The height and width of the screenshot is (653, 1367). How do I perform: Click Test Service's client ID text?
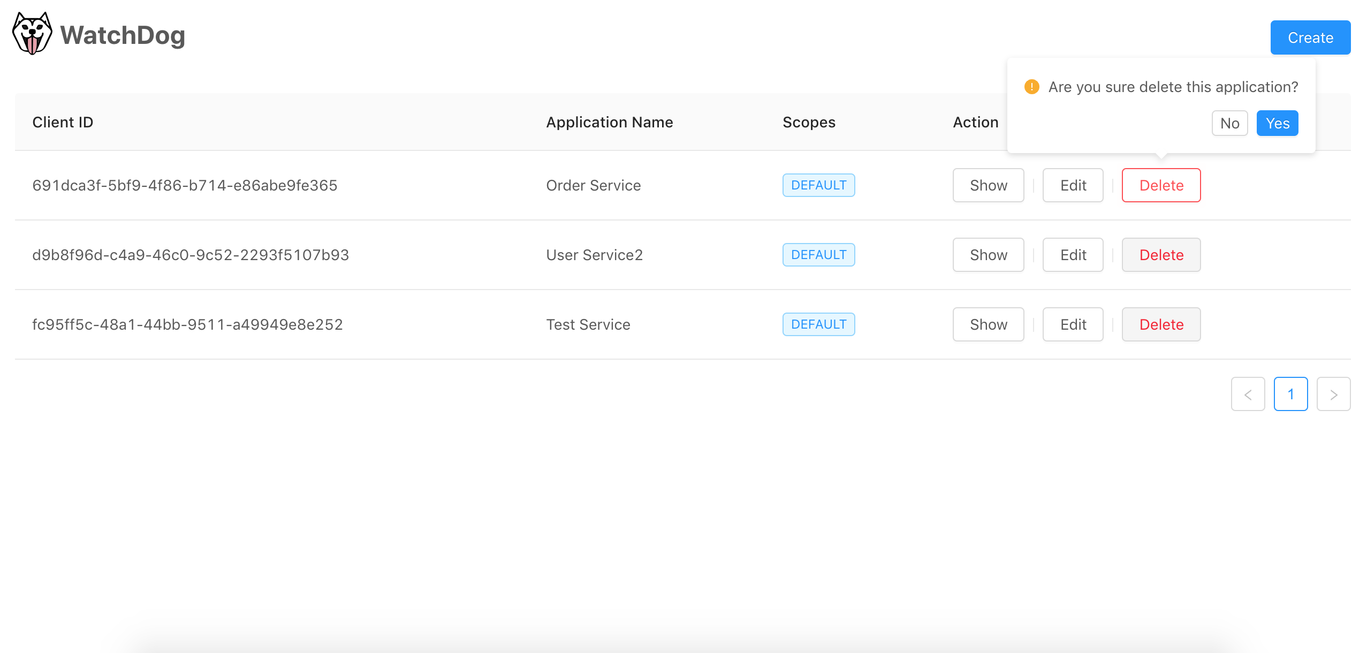pos(187,325)
